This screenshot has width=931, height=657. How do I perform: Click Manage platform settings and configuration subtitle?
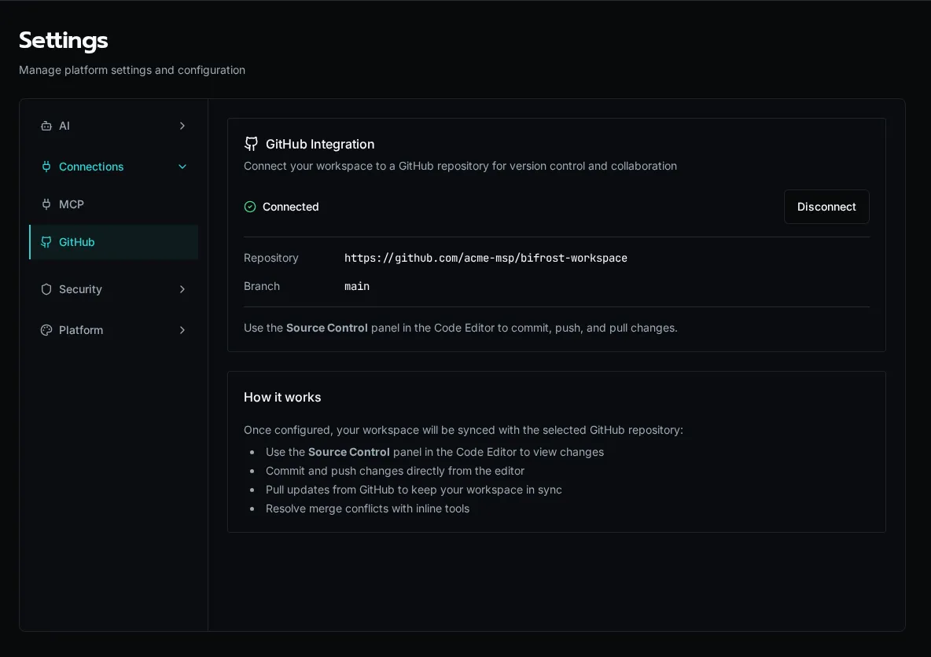[132, 70]
